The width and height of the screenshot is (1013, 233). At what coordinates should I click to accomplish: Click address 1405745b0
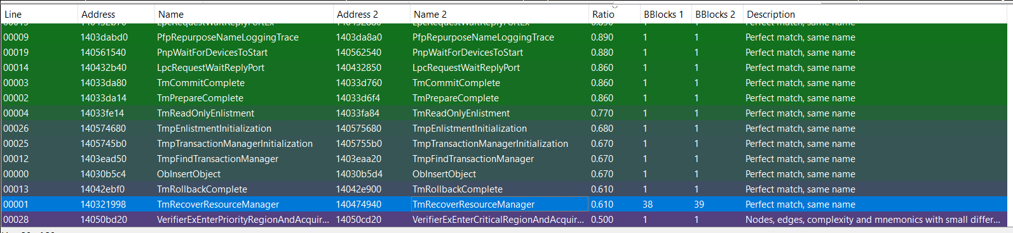point(103,144)
